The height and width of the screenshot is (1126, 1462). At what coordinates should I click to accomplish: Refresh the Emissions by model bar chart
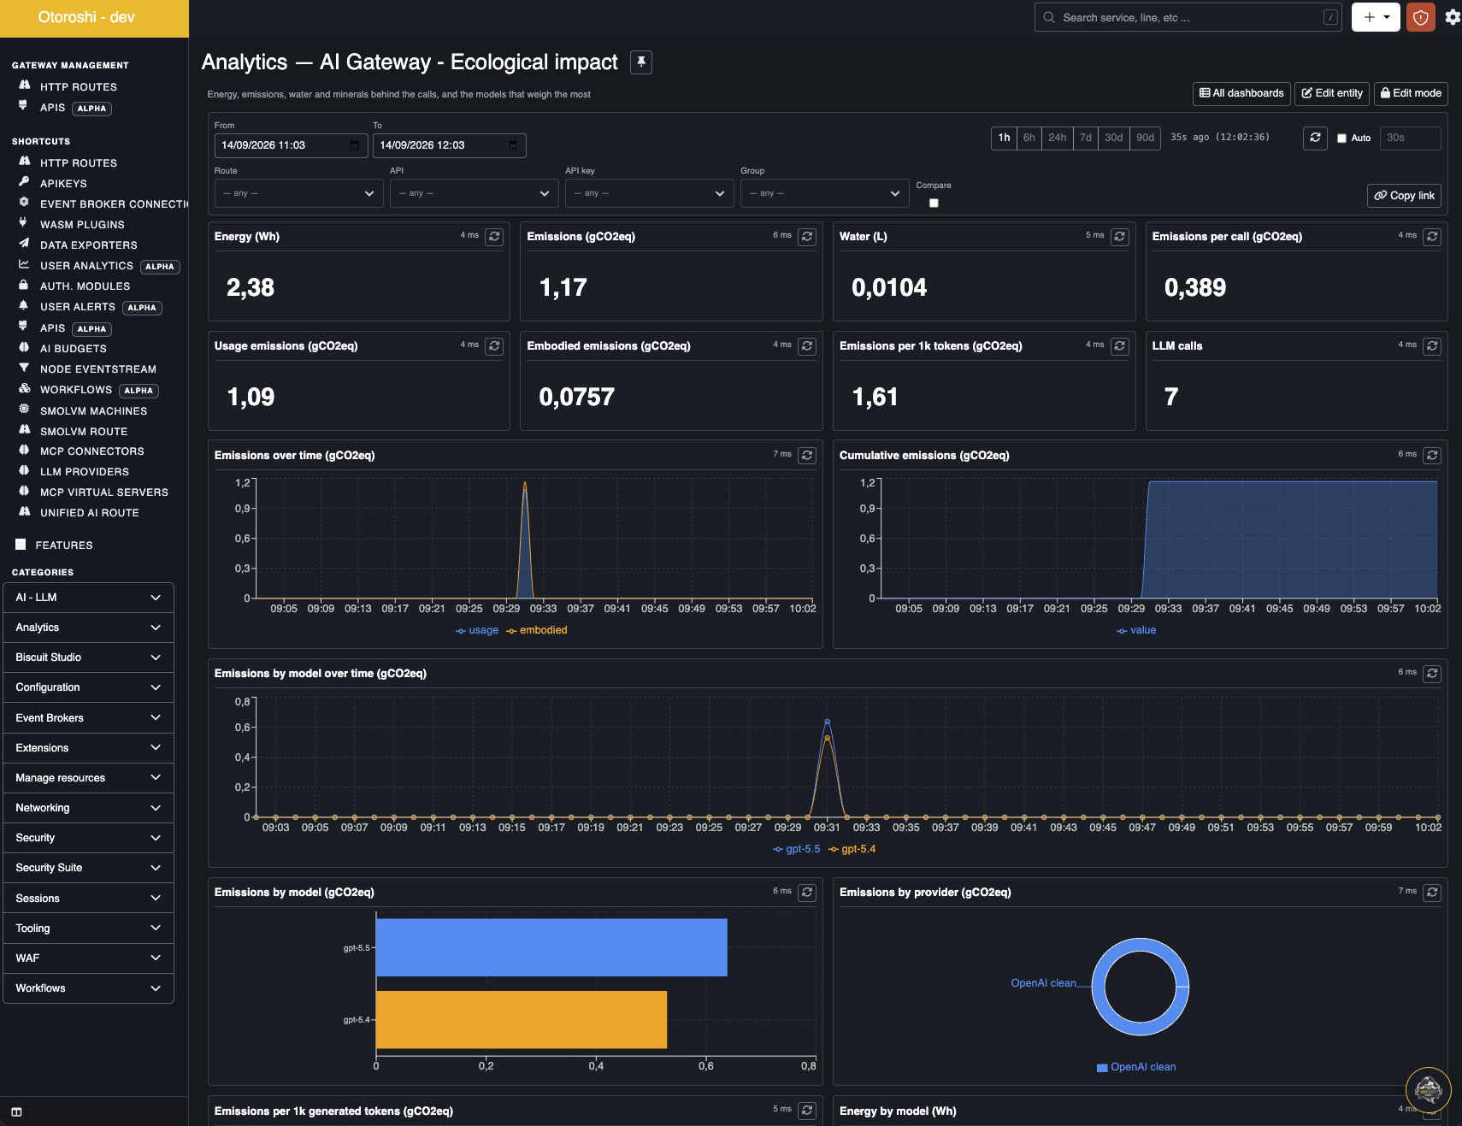pyautogui.click(x=807, y=893)
